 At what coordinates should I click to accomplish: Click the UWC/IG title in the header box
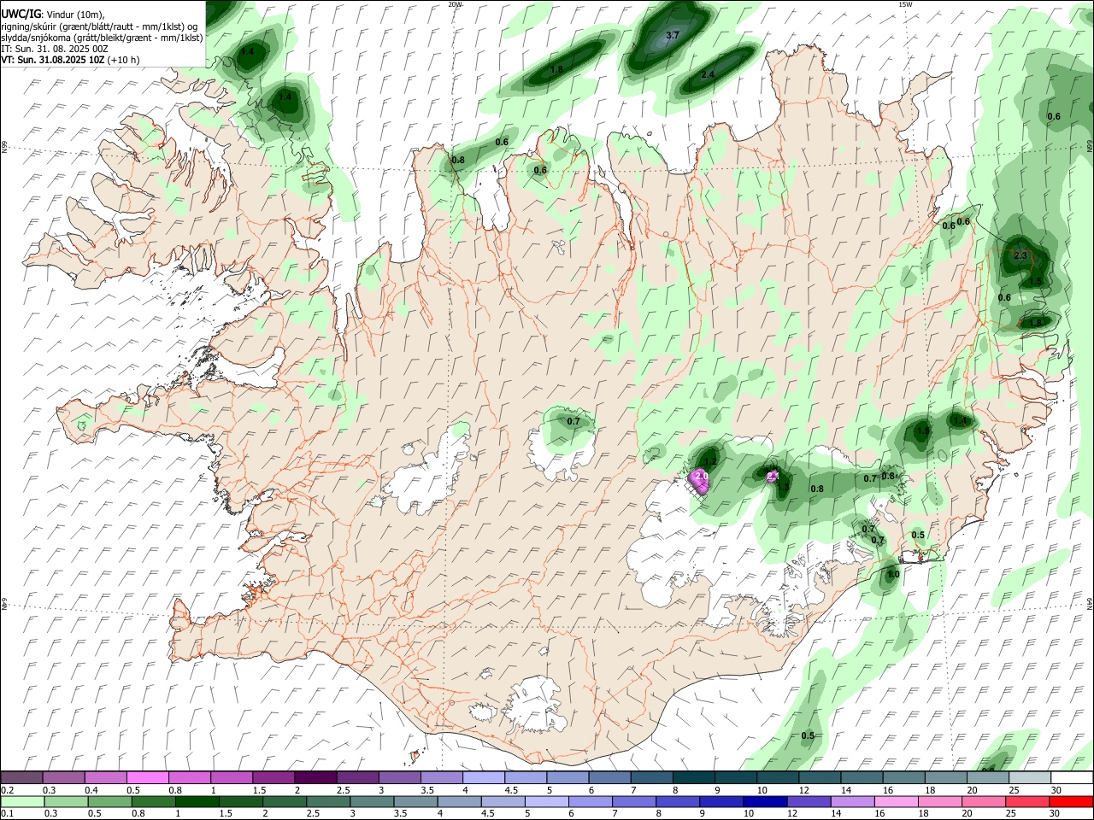pos(21,13)
